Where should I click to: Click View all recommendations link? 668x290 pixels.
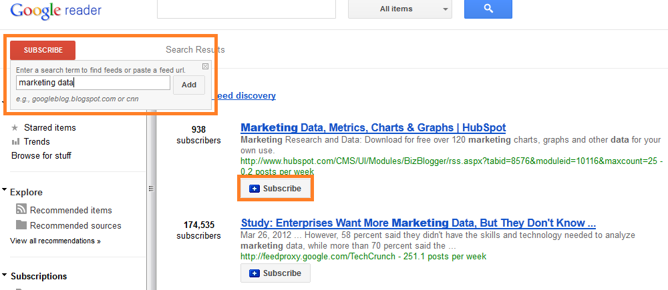pos(55,241)
